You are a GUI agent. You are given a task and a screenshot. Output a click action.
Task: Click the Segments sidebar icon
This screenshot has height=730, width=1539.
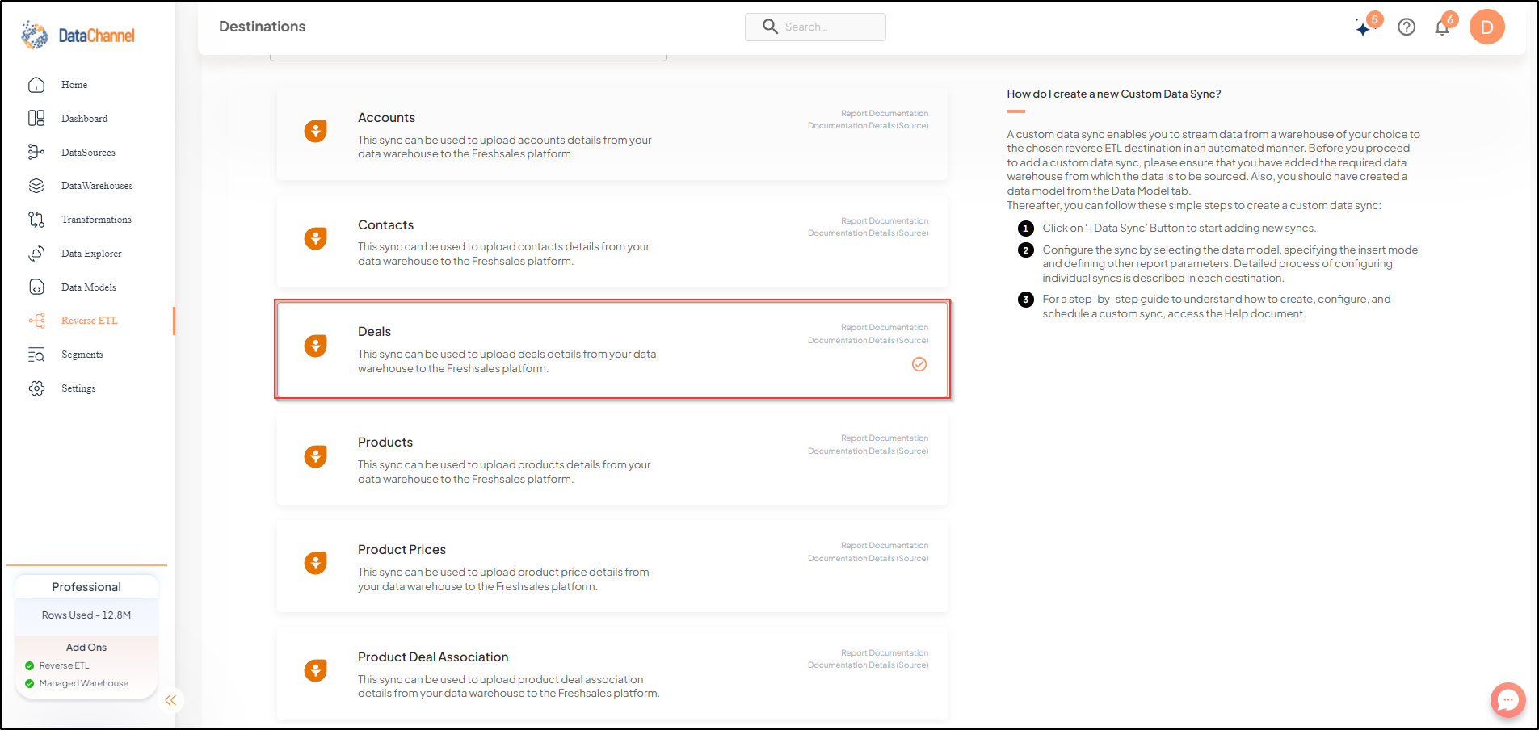(36, 355)
